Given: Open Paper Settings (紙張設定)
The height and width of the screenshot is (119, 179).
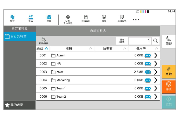Looking at the screenshot, I should (x=122, y=19).
